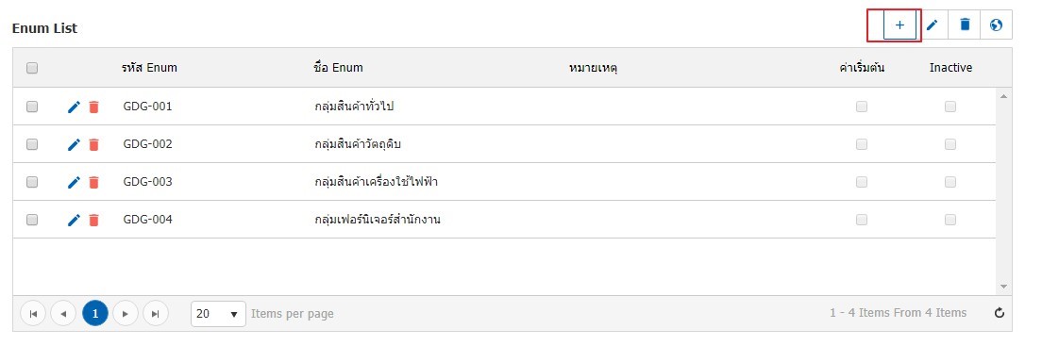Open the 20 items per page dropdown
The height and width of the screenshot is (362, 1042).
point(218,314)
